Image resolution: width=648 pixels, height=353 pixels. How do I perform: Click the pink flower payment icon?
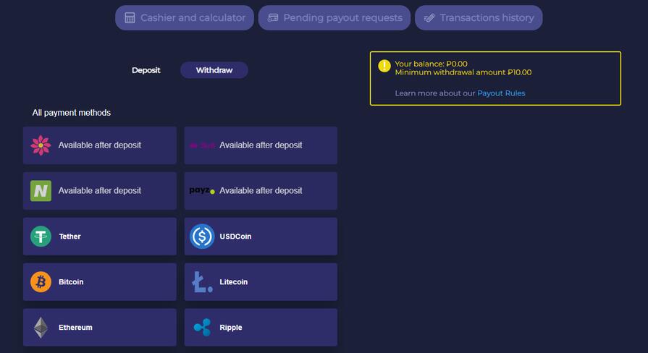[x=41, y=145]
